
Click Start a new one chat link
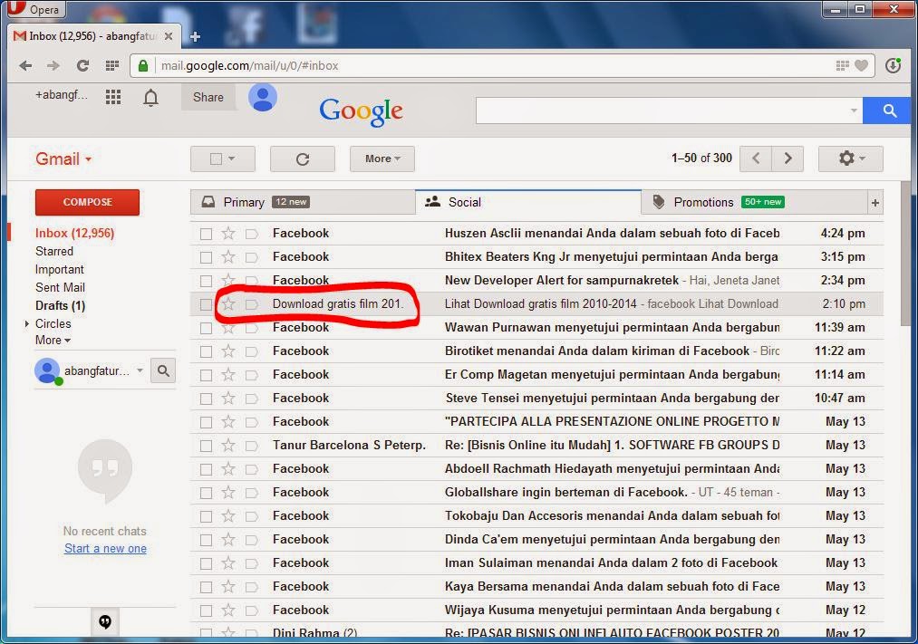tap(105, 549)
